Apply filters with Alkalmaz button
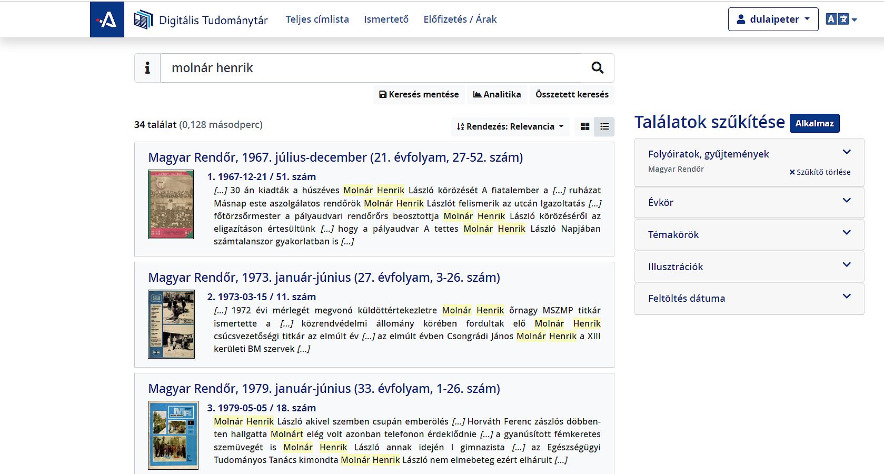This screenshot has width=884, height=474. [814, 123]
